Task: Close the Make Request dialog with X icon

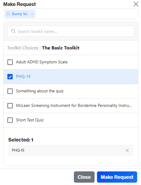Action: point(136,4)
